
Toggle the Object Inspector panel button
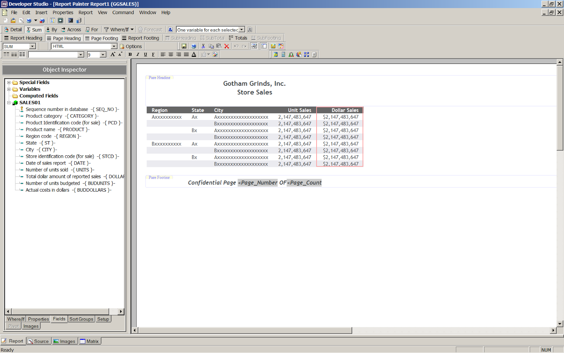click(264, 46)
